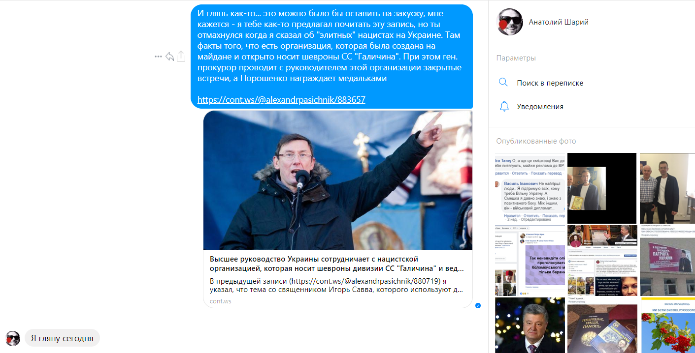This screenshot has height=353, width=695.
Task: Open the black background photo thumbnail
Action: 602,188
